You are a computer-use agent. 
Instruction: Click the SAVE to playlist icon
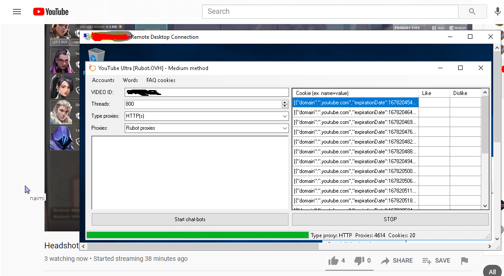[427, 261]
